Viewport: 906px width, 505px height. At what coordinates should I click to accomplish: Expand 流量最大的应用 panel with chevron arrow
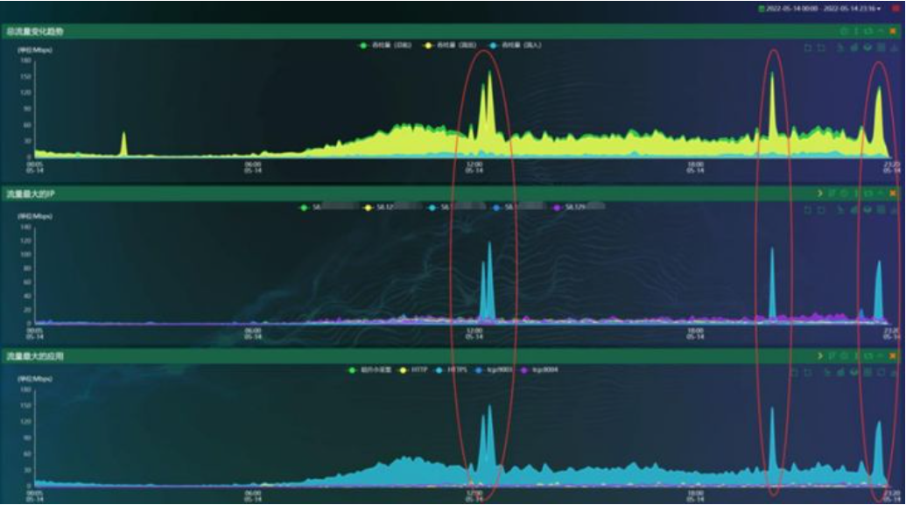[x=820, y=356]
